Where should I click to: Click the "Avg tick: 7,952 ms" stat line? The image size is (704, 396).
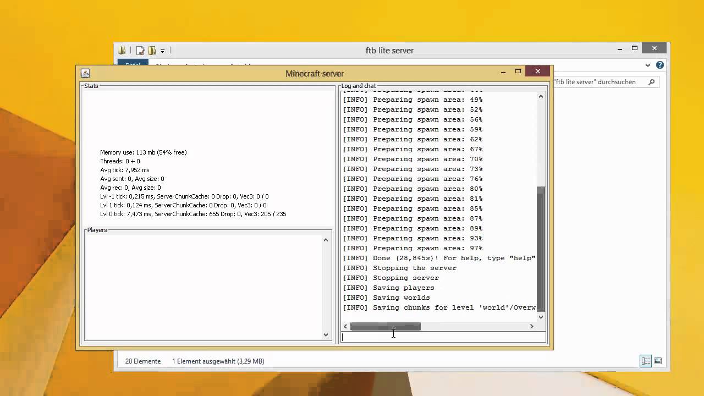click(x=125, y=170)
